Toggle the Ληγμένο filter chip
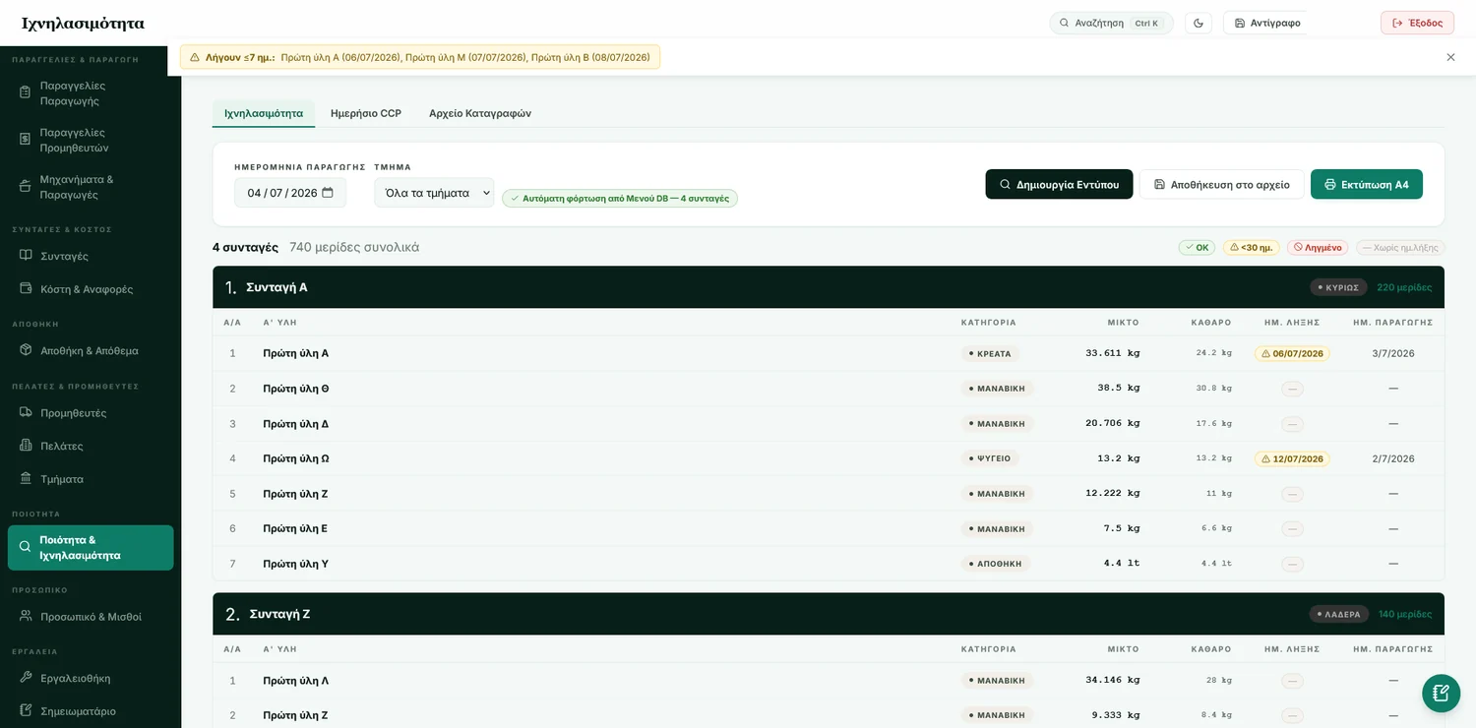 (1319, 248)
